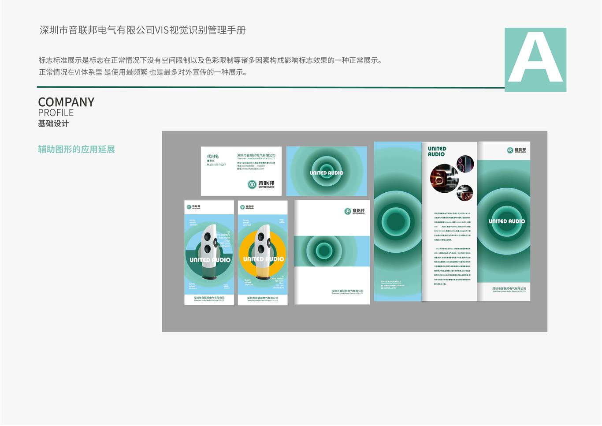Image resolution: width=602 pixels, height=426 pixels.
Task: Open the teal business card back mockup
Action: pos(327,171)
